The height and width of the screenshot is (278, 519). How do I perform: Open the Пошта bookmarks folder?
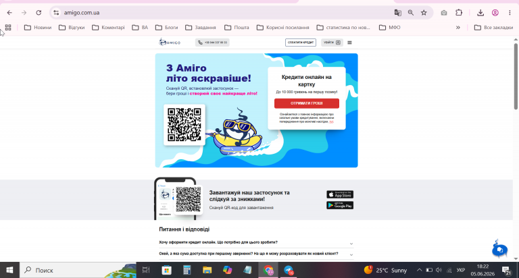(237, 28)
